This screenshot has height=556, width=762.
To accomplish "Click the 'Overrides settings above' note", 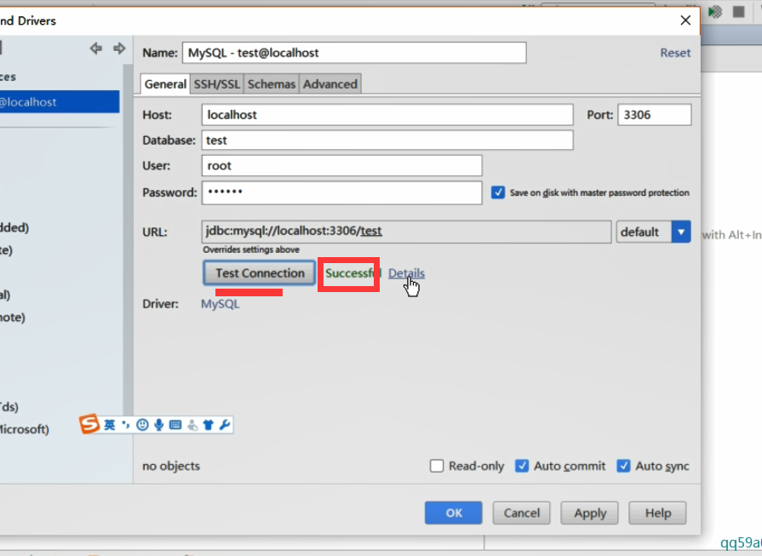I will point(251,249).
